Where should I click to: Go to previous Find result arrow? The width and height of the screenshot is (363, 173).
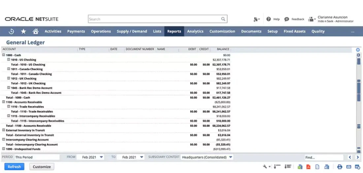pos(350,157)
